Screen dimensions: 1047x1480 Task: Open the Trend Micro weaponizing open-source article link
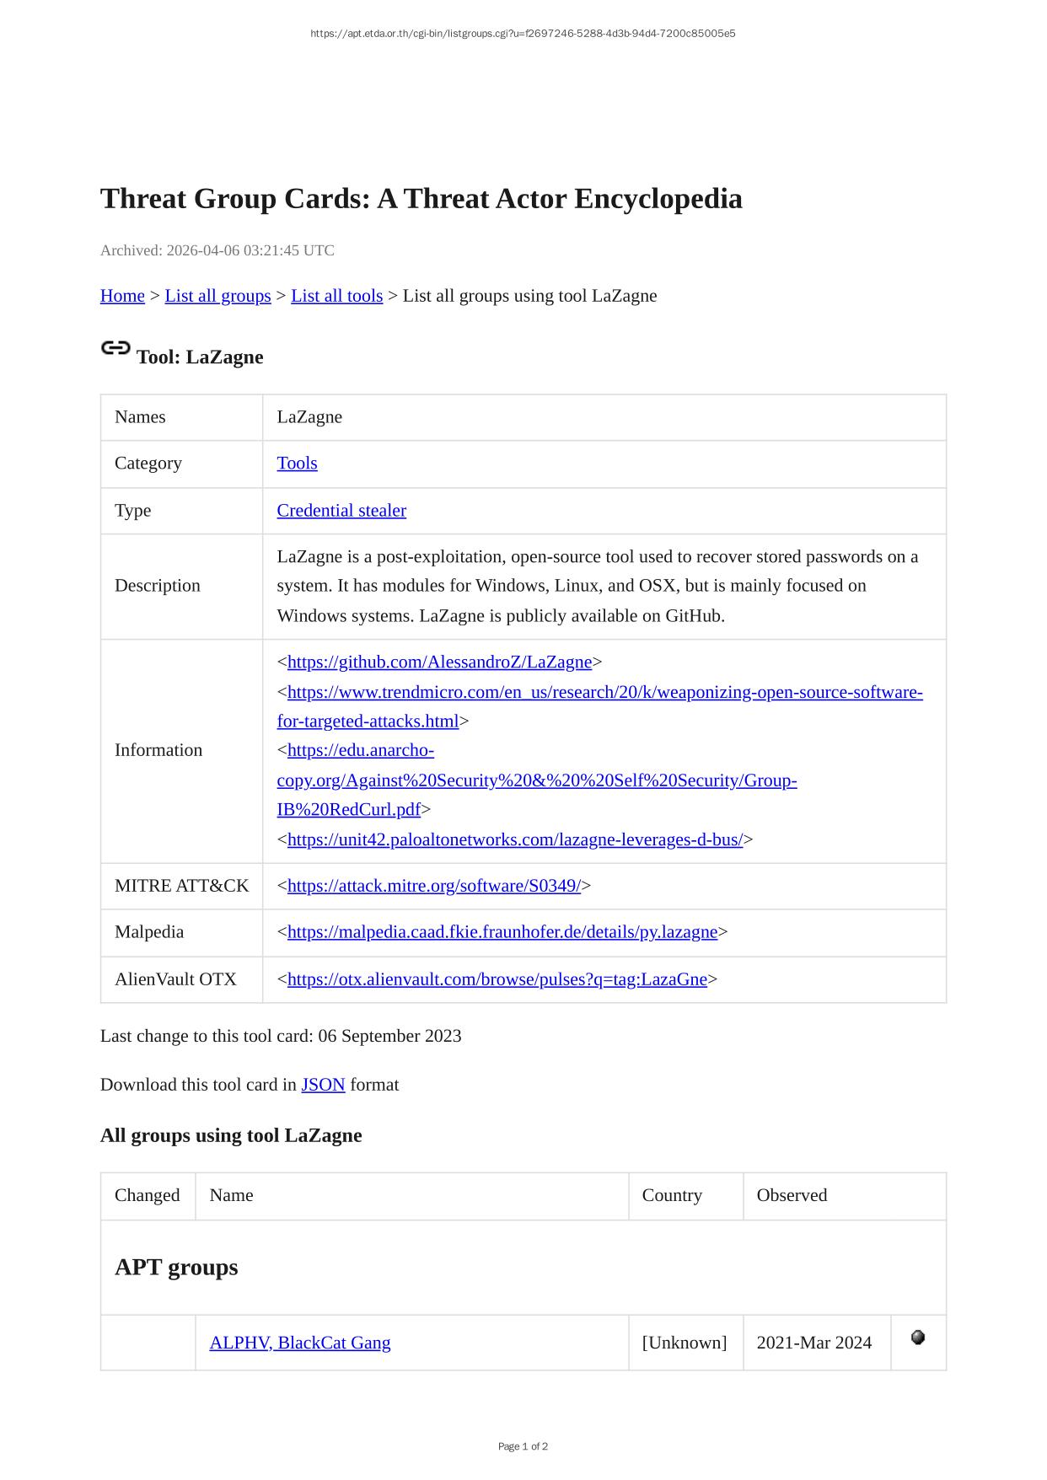604,693
